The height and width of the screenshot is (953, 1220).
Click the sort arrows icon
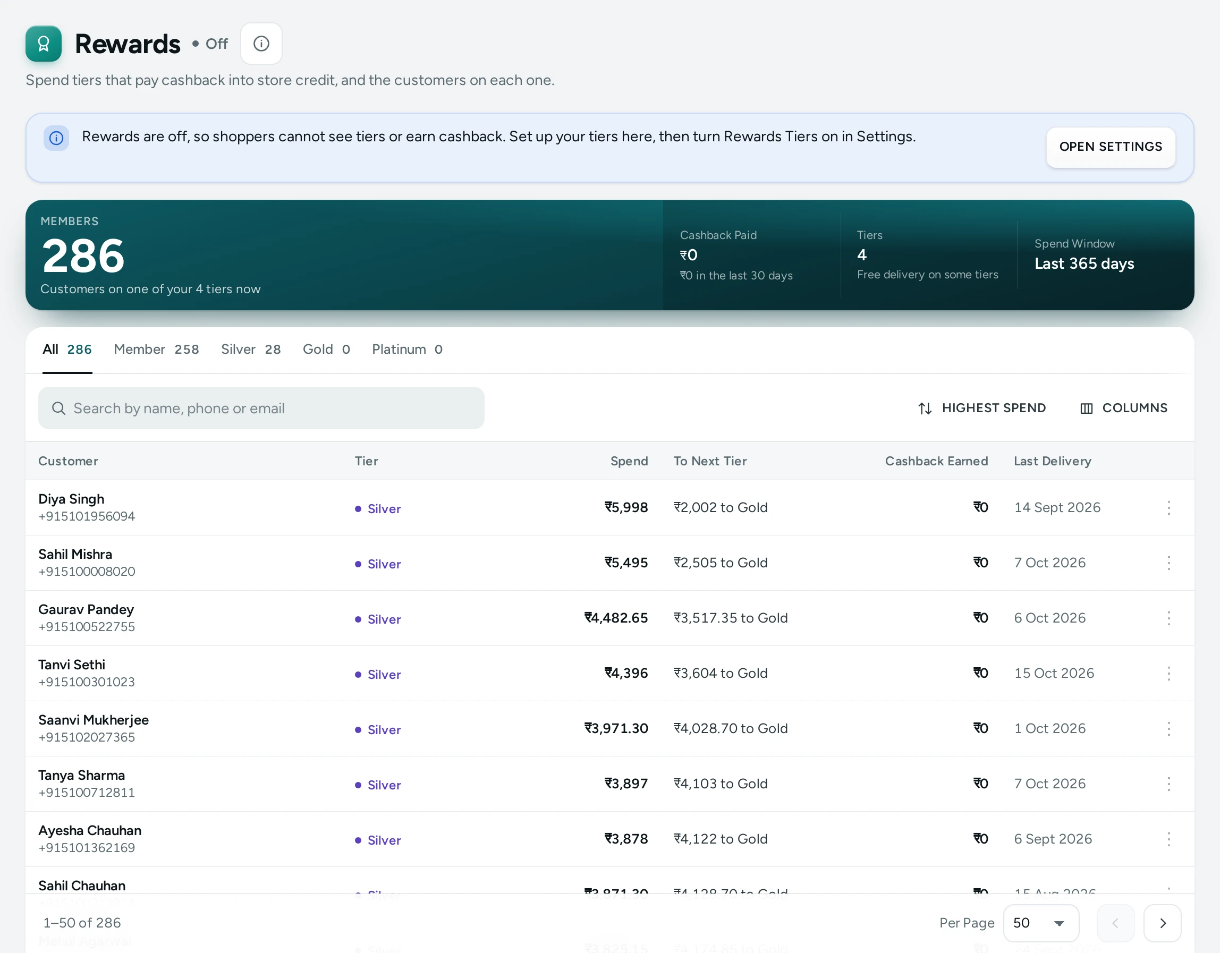pyautogui.click(x=925, y=409)
